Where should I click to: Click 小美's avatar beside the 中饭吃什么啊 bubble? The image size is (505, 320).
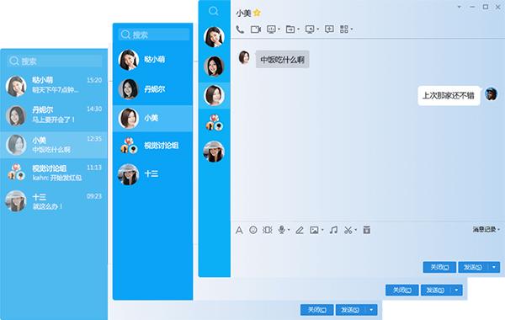(244, 57)
